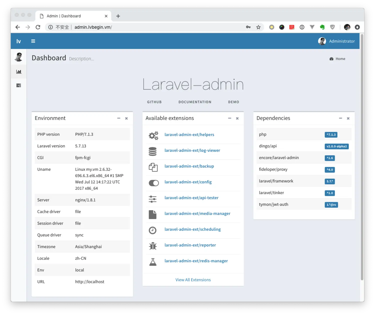Click the ^1.0 laravel/tinker badge
The height and width of the screenshot is (315, 375).
pyautogui.click(x=330, y=193)
